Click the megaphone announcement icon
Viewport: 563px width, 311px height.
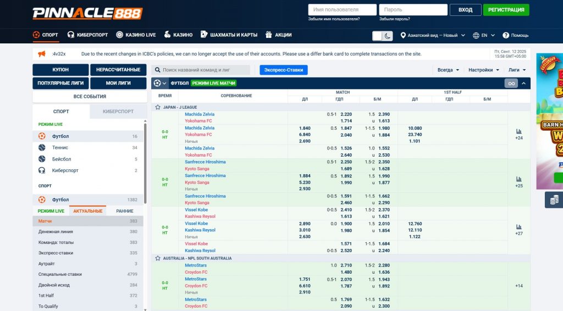click(x=42, y=54)
